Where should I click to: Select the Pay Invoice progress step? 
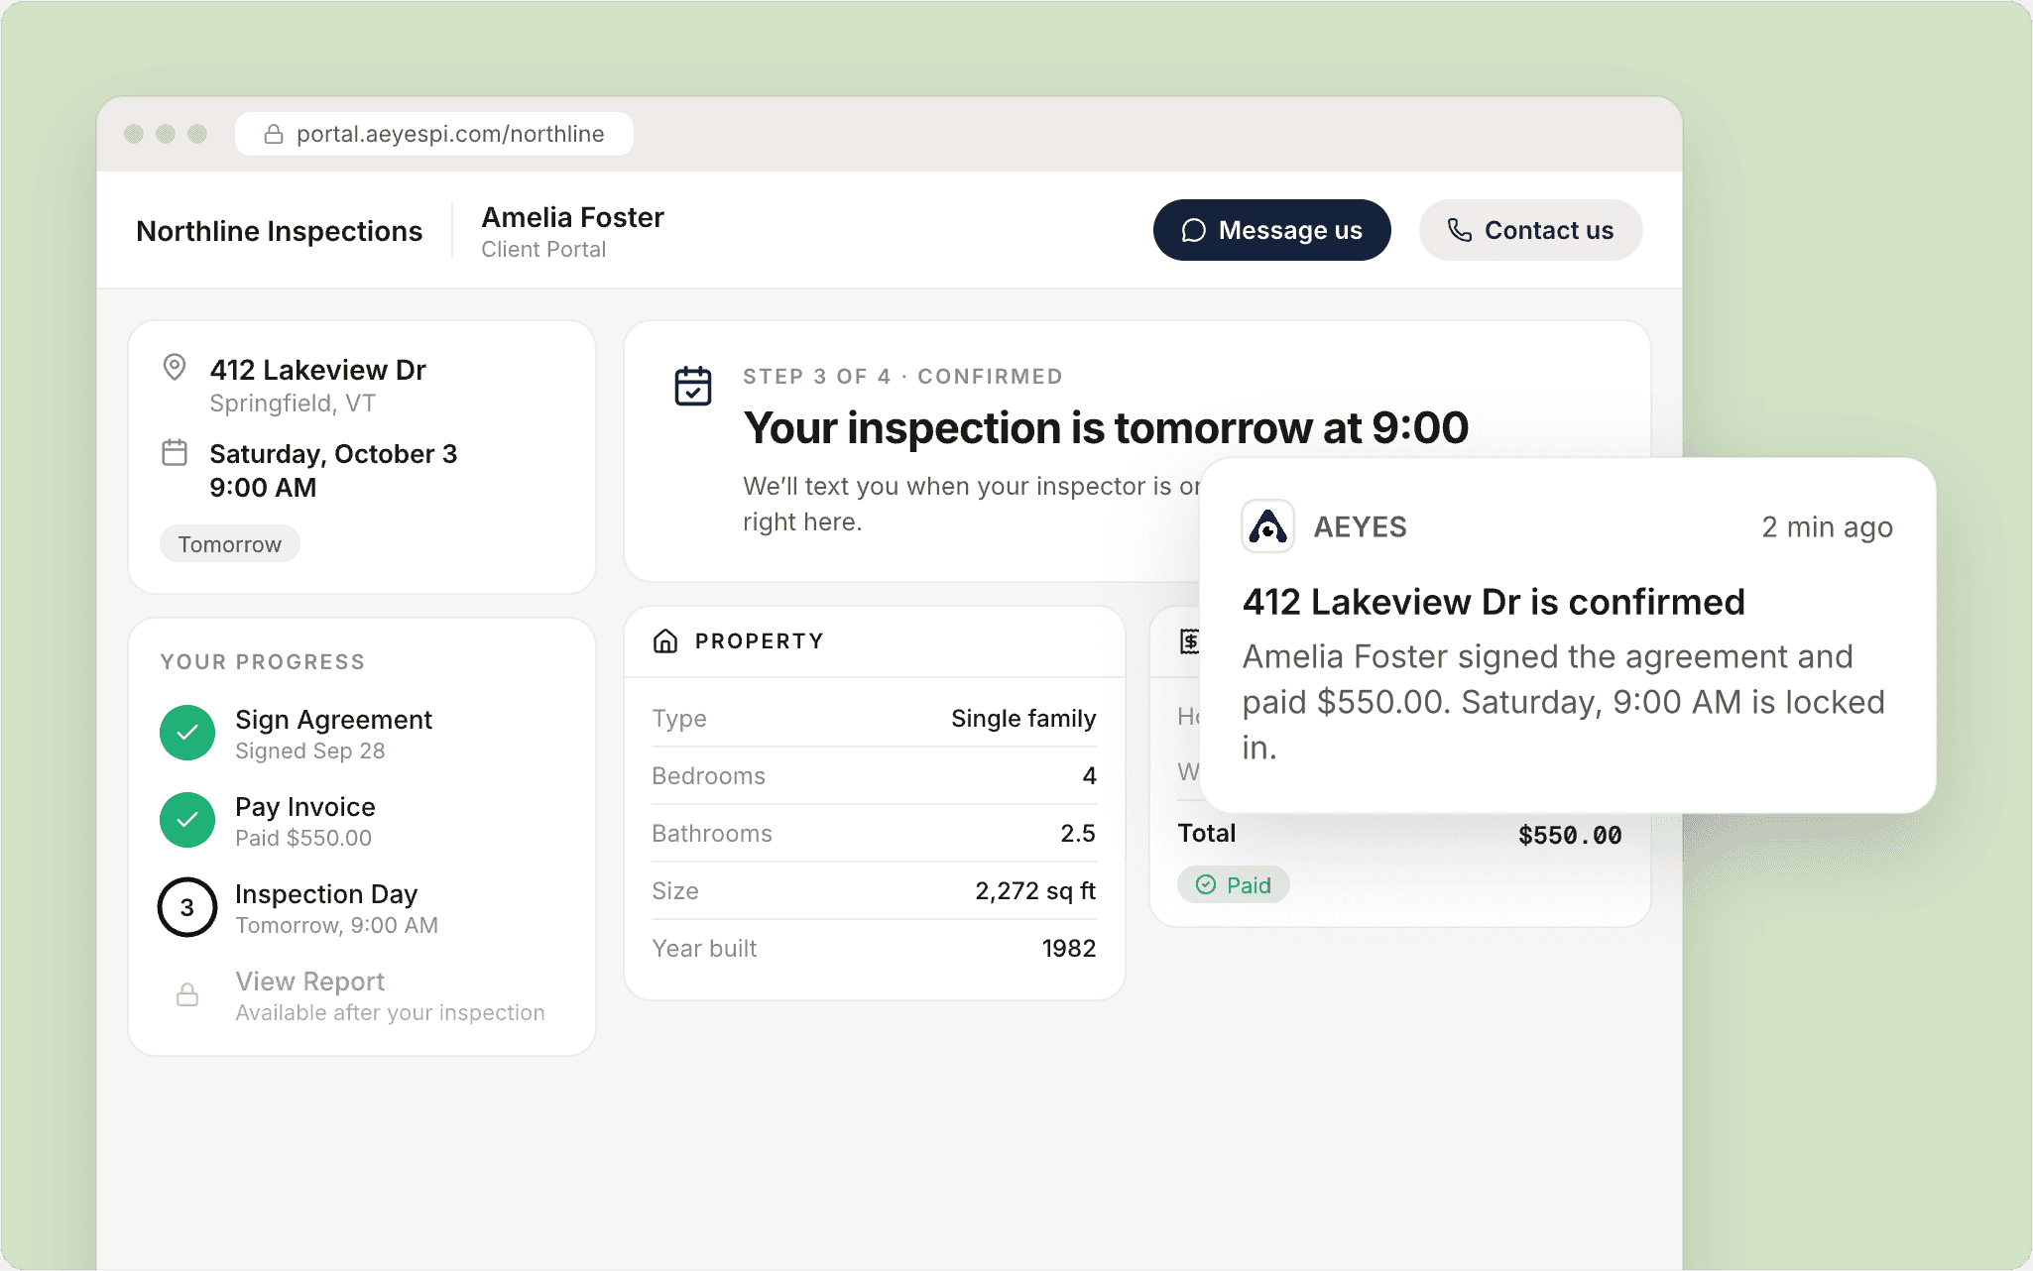(x=361, y=820)
